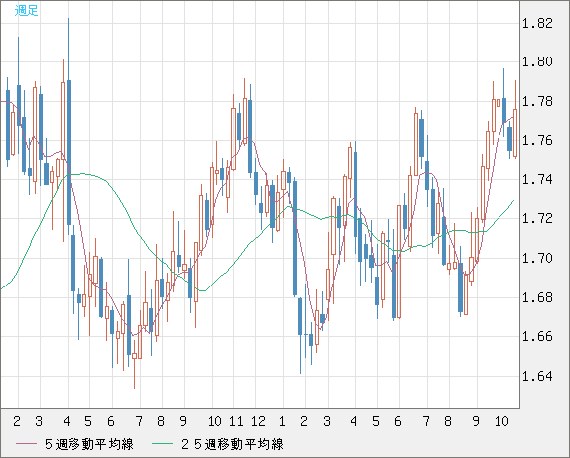Click the 1.74 price axis label
Image resolution: width=570 pixels, height=458 pixels.
coord(537,179)
